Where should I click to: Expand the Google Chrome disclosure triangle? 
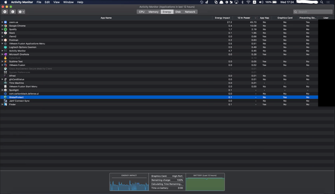[x=2, y=26]
